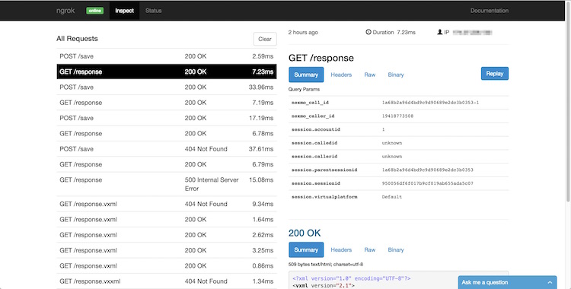This screenshot has height=289, width=571.
Task: Click the Query Params label
Action: 304,89
